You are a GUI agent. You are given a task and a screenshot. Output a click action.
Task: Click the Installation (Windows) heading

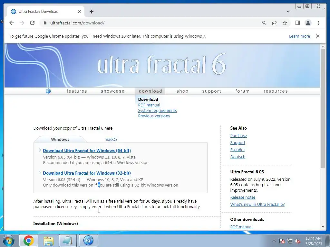tap(55, 224)
